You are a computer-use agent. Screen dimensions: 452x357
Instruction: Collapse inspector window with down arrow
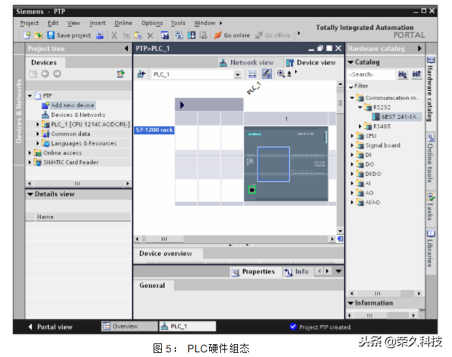(x=338, y=271)
